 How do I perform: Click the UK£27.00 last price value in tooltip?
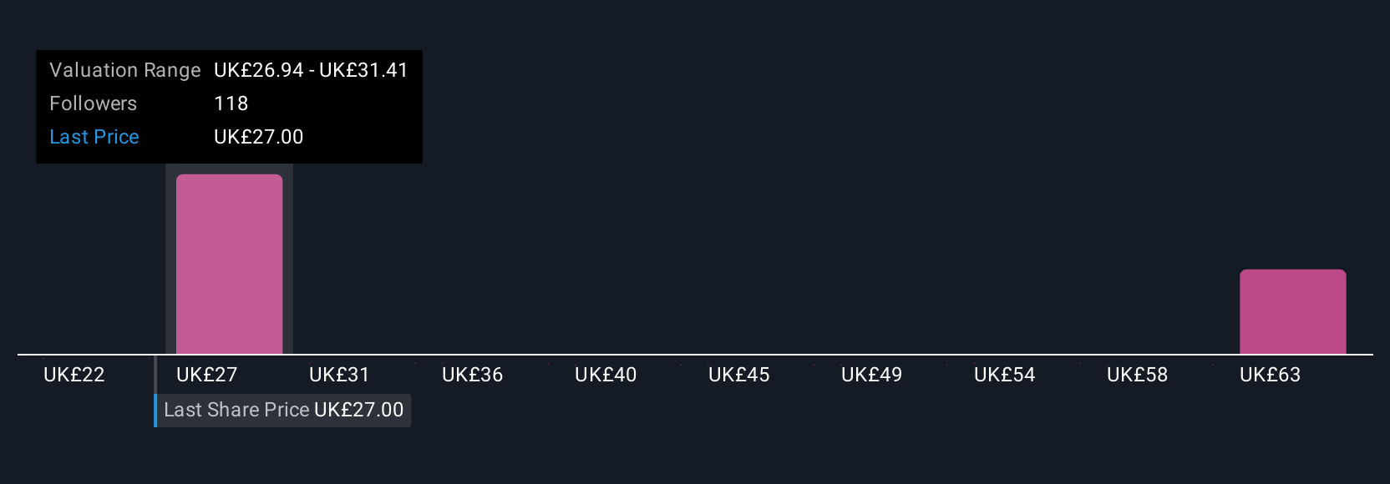(259, 137)
